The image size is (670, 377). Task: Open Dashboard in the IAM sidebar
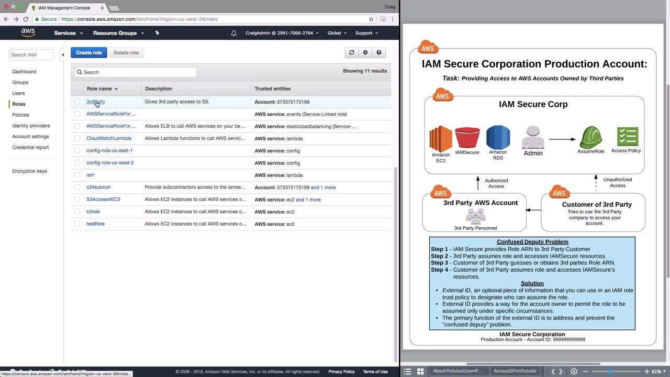[24, 71]
